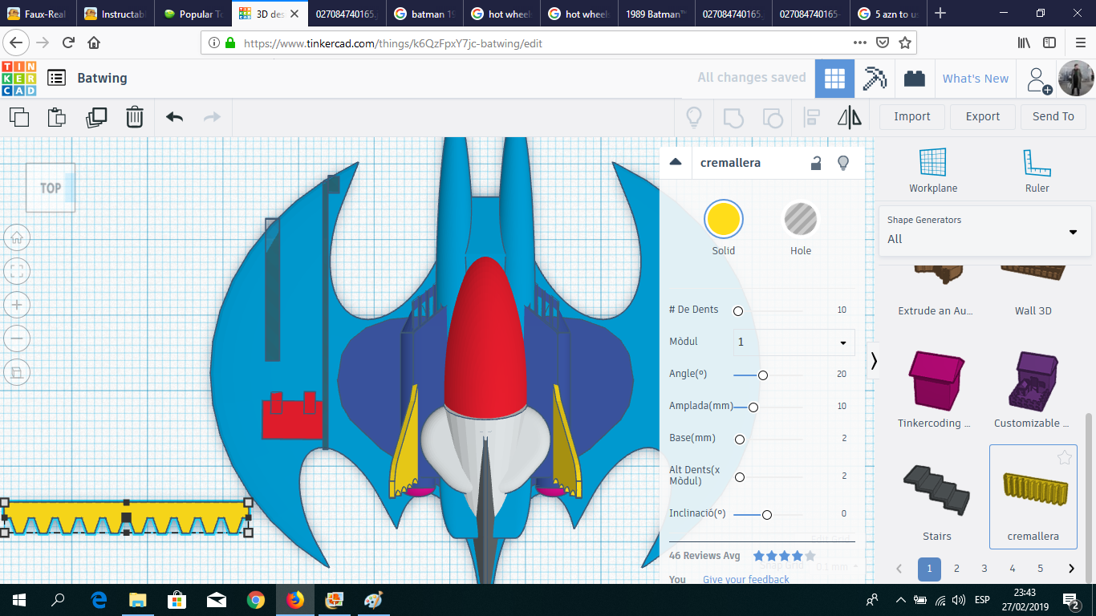Hide the shape using the lightbulb icon
The height and width of the screenshot is (616, 1096).
pos(843,162)
